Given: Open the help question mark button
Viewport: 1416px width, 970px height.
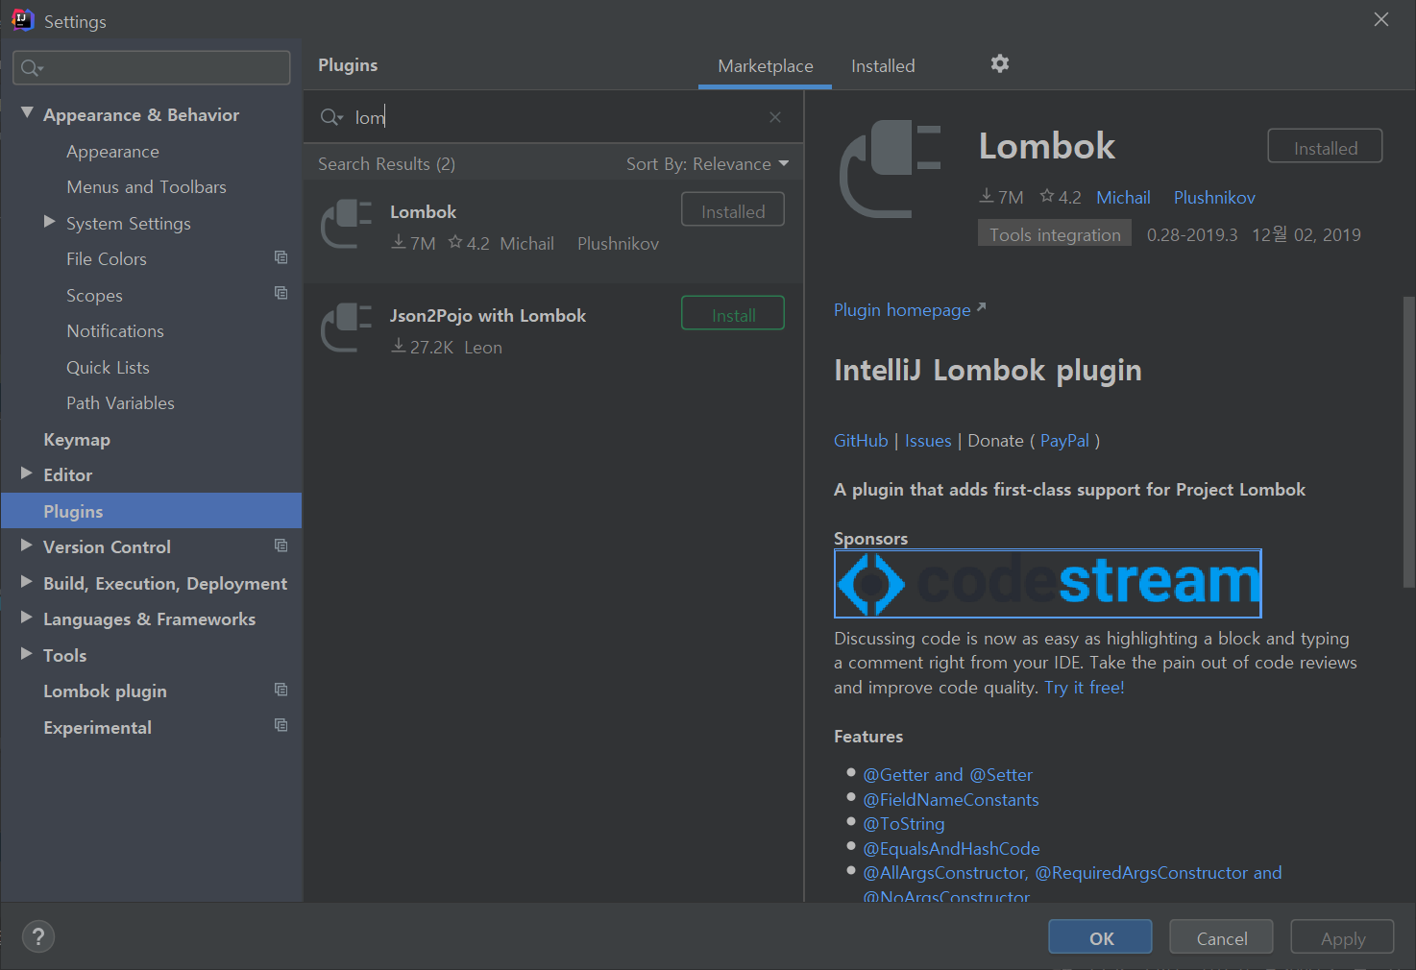Looking at the screenshot, I should [x=38, y=937].
